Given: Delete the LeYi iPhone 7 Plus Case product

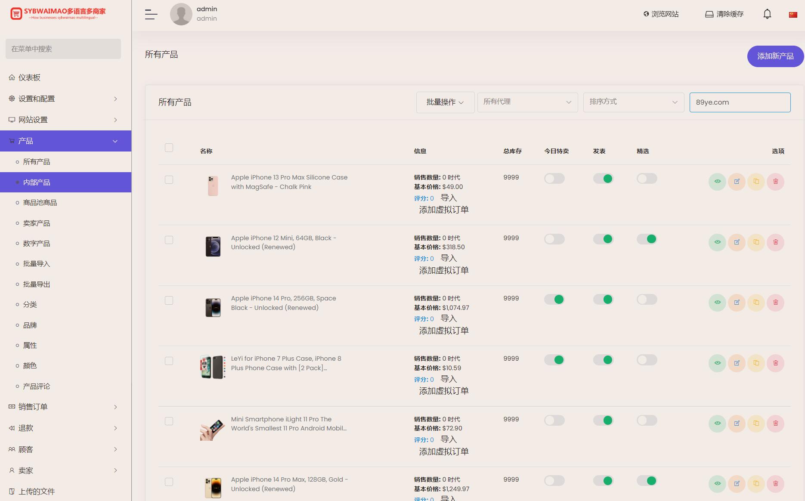Looking at the screenshot, I should pos(775,363).
